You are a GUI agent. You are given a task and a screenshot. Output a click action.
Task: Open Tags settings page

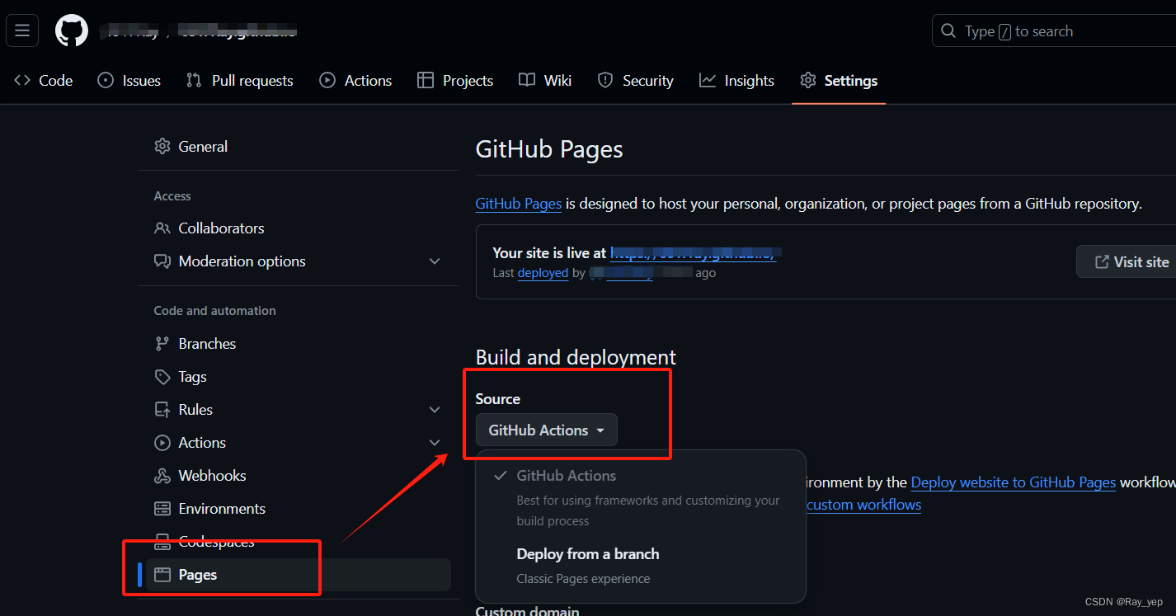299,376
